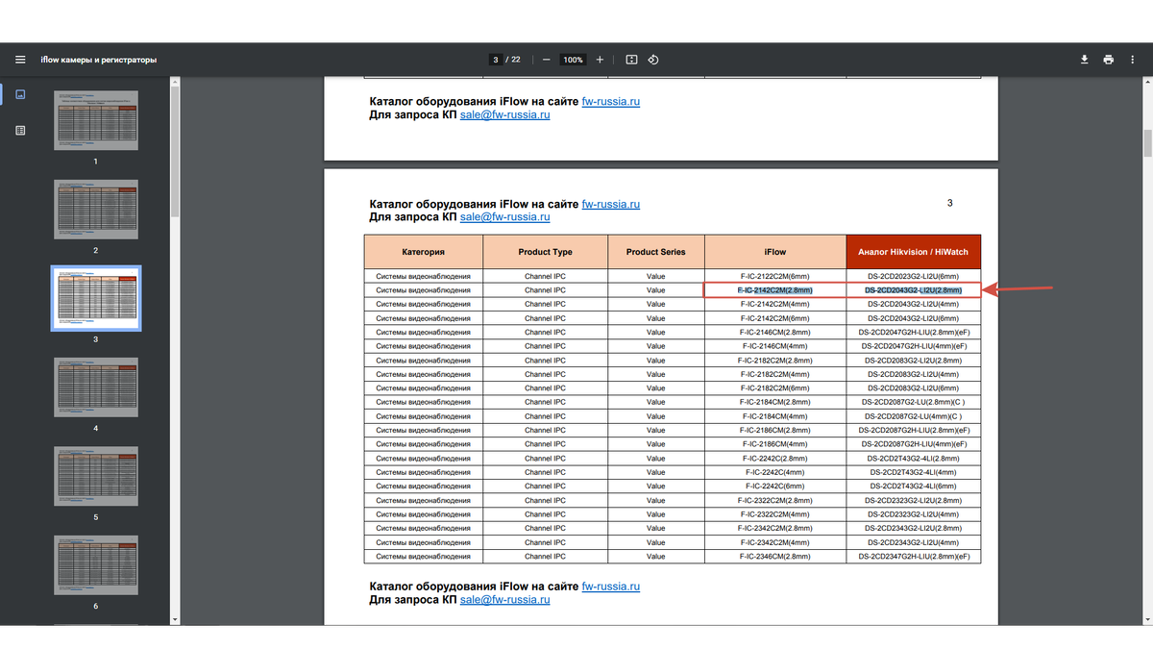1153x649 pixels.
Task: Open fw-russia.ru link in page 3 header
Action: click(610, 204)
